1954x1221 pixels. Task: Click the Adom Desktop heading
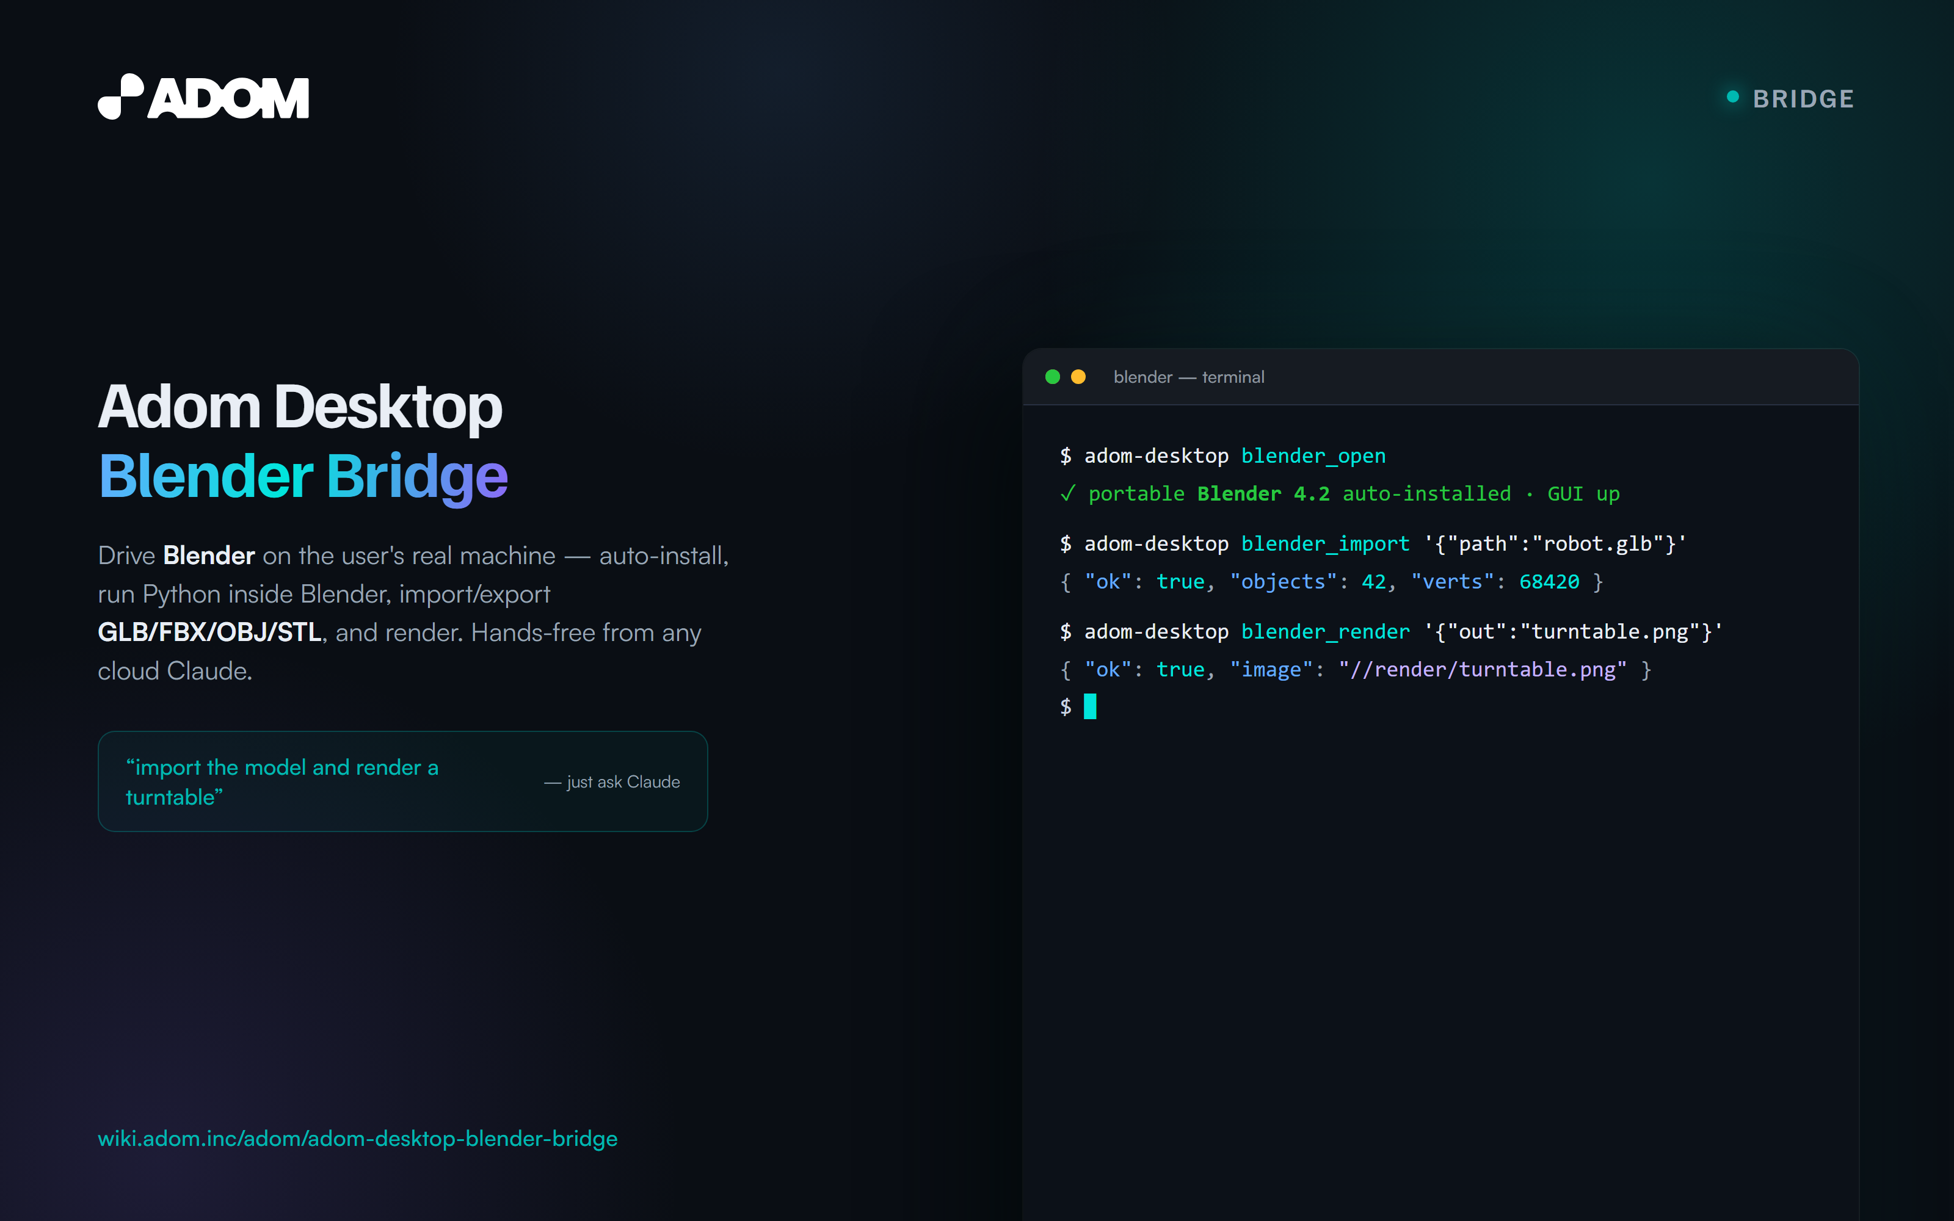click(x=300, y=406)
